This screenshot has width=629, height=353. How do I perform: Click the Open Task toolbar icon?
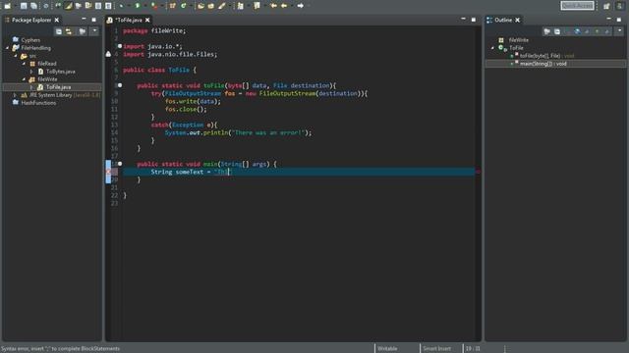(210, 6)
